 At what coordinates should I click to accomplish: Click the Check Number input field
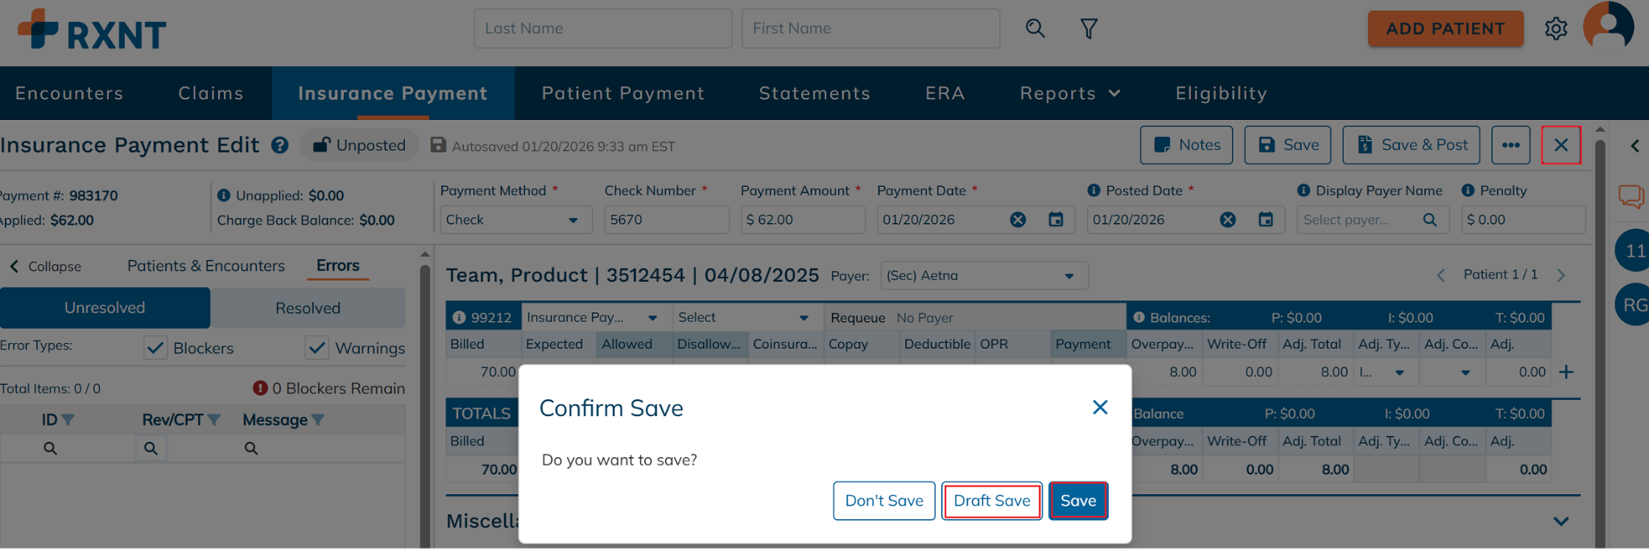(x=666, y=220)
